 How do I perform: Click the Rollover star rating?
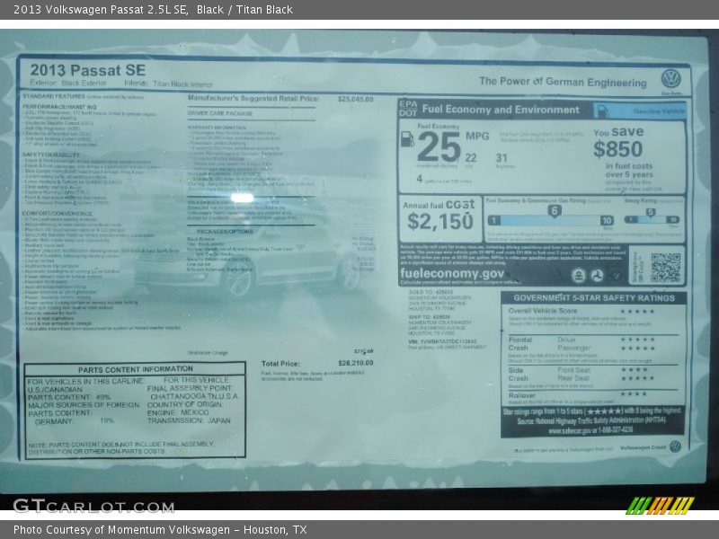pyautogui.click(x=634, y=394)
